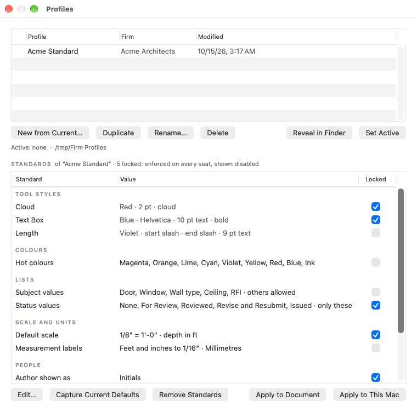417x412 pixels.
Task: Click the 'Feet and inches to 1/16"' value
Action: (x=181, y=348)
